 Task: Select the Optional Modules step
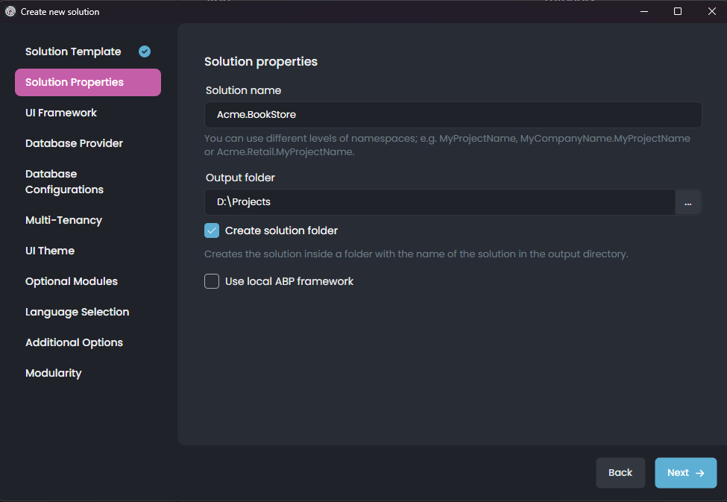click(71, 281)
